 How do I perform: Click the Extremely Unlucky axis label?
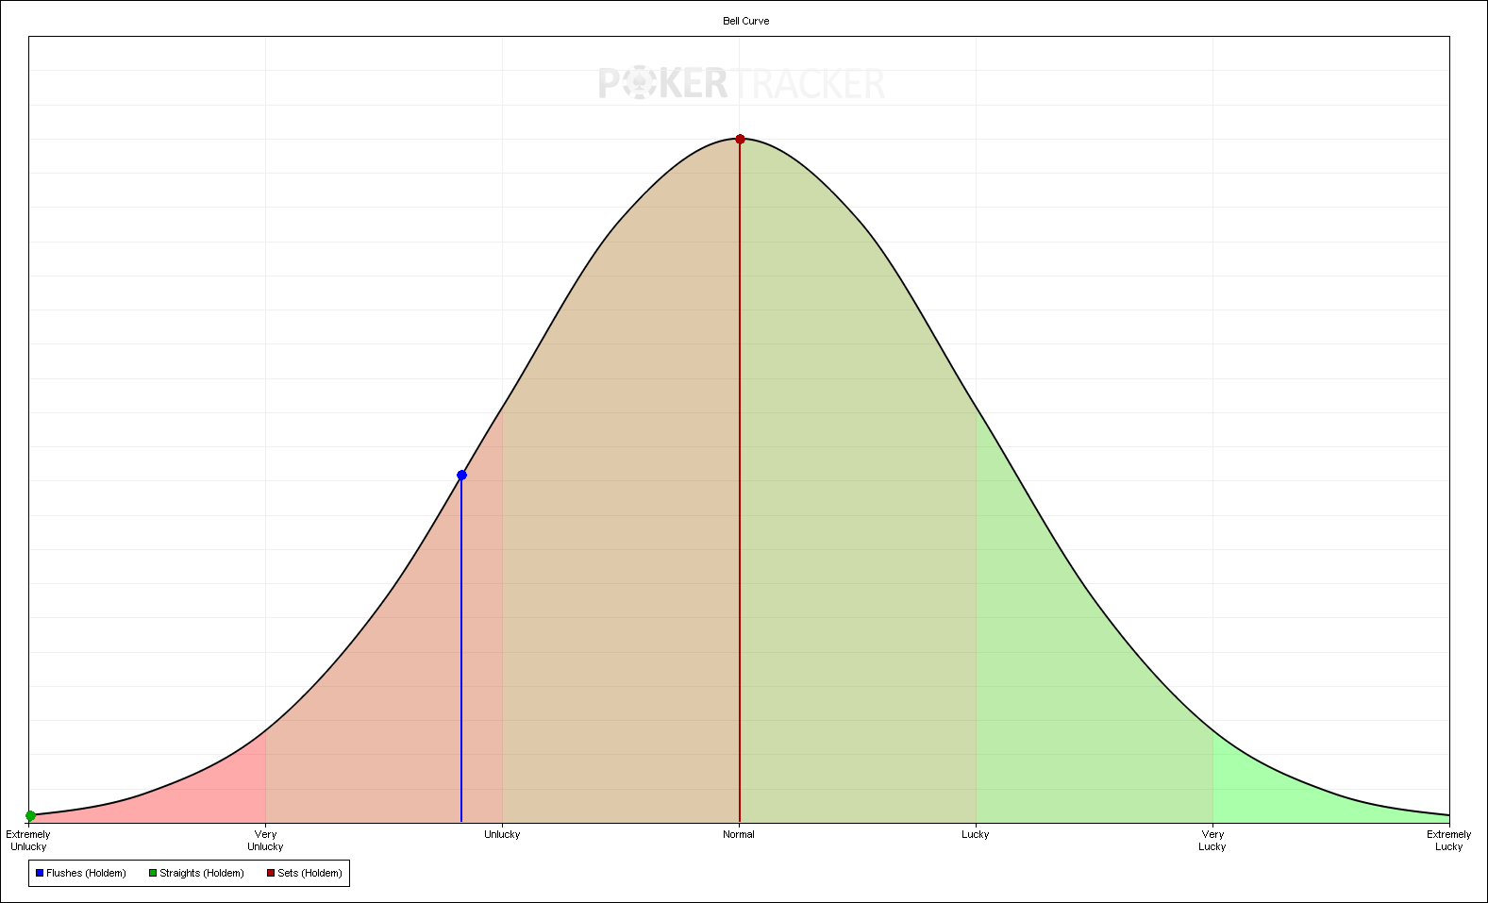click(x=28, y=840)
